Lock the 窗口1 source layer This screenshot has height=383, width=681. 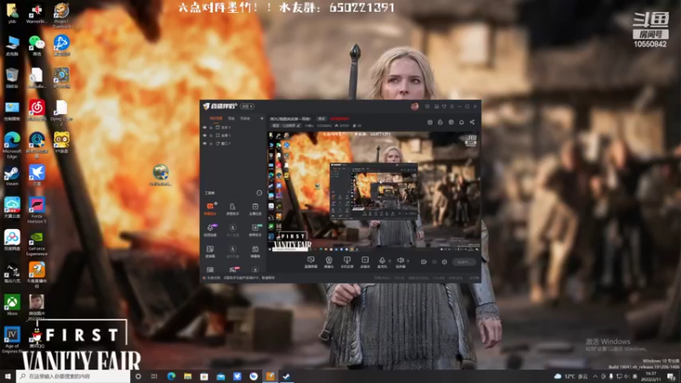(211, 143)
